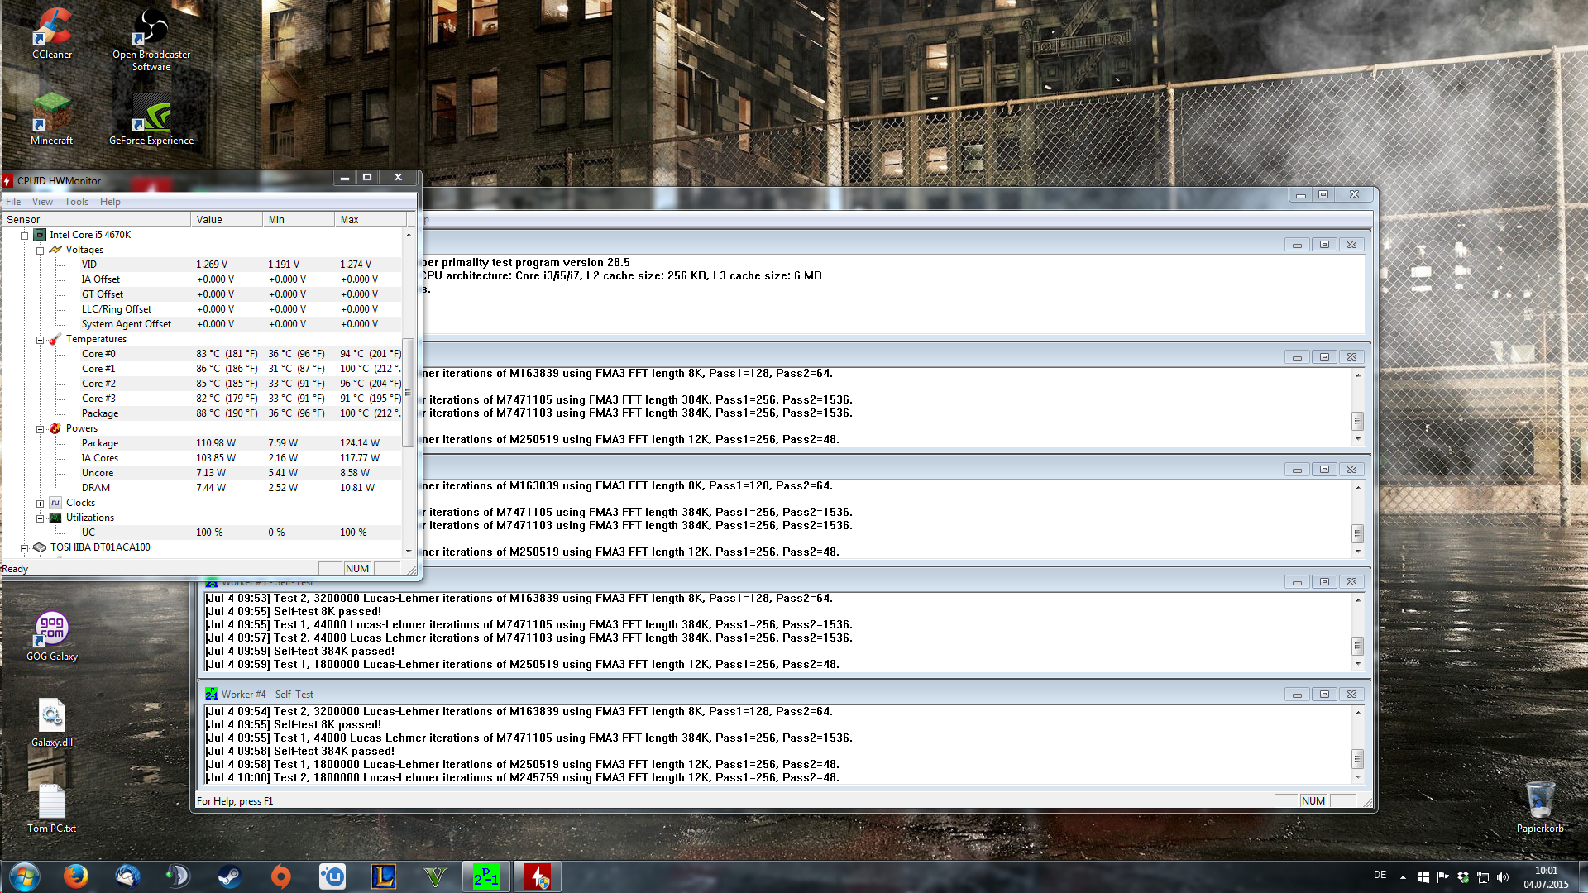Click the League of Legends taskbar icon

click(384, 876)
